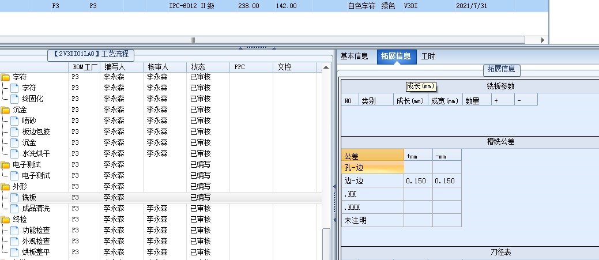Select the 水洗烘干 process step
The width and height of the screenshot is (599, 260).
tap(36, 153)
